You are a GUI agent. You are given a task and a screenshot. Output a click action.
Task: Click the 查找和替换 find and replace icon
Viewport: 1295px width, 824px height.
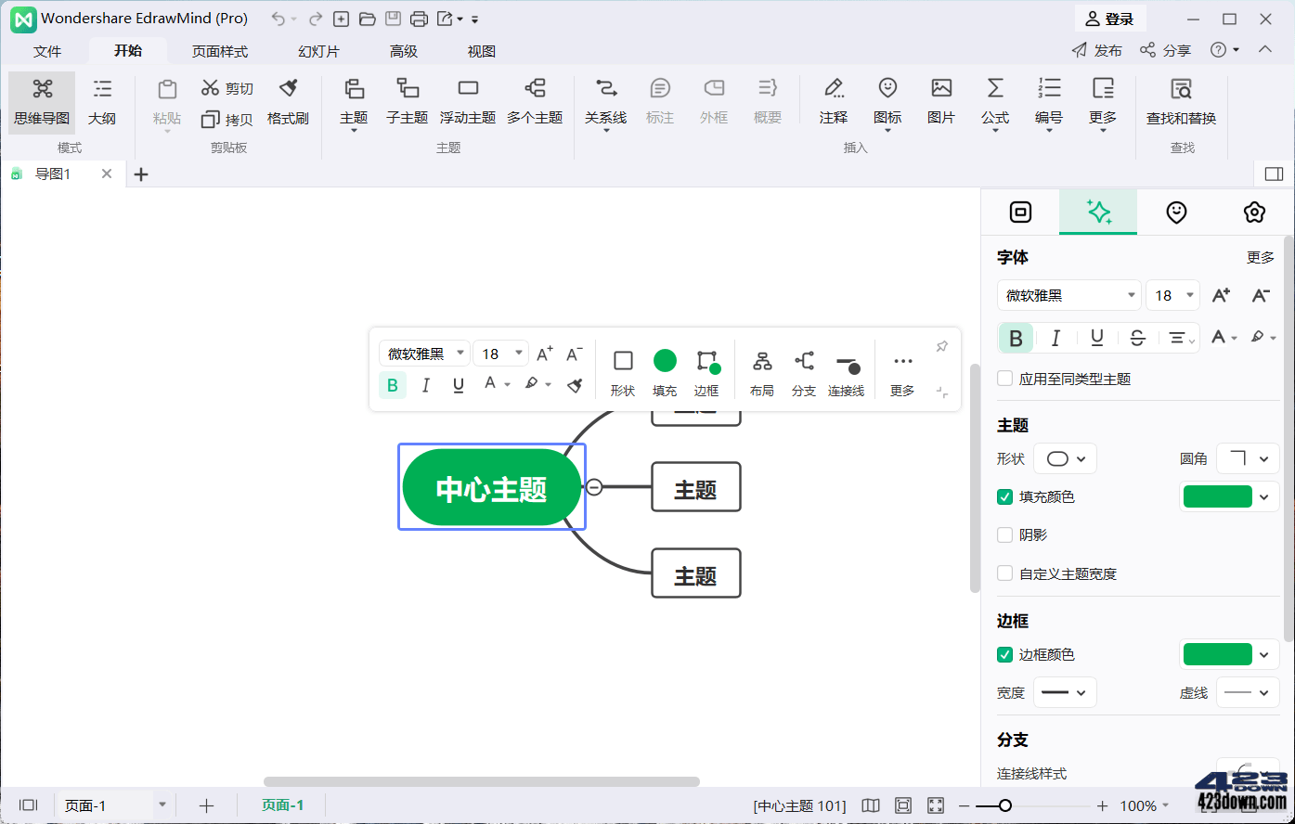1181,102
